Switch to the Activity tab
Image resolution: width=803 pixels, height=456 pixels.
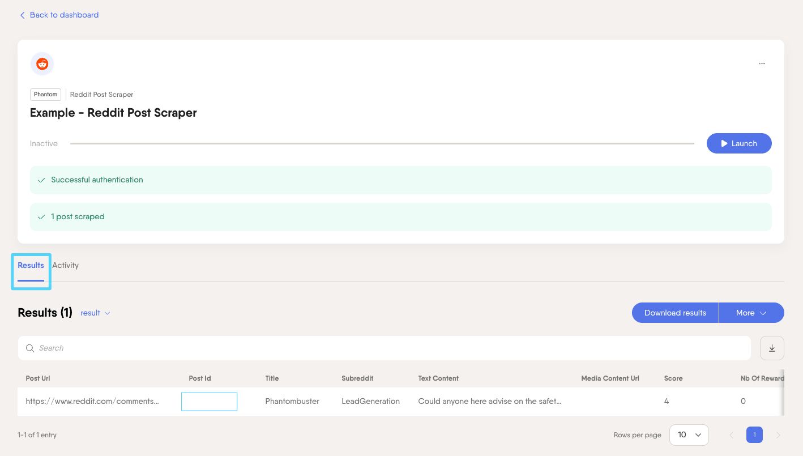tap(66, 265)
